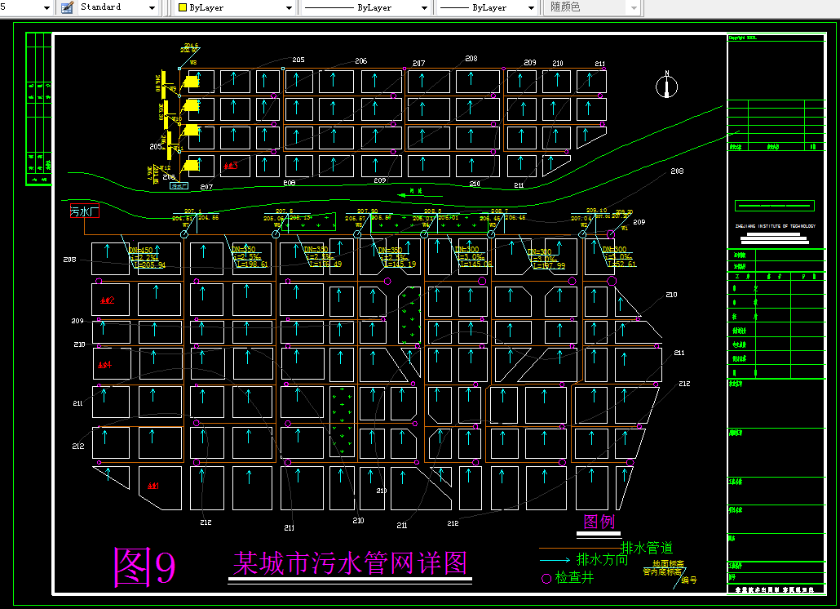
Task: Select the L=198.61 length annotation
Action: point(252,264)
